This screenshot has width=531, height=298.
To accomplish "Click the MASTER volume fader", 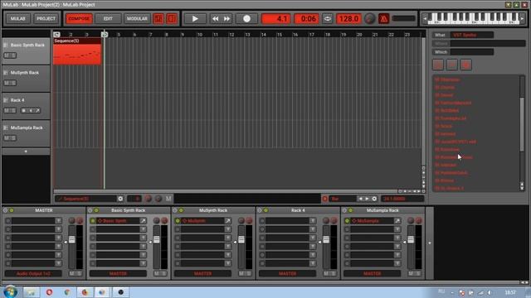I will click(x=72, y=239).
